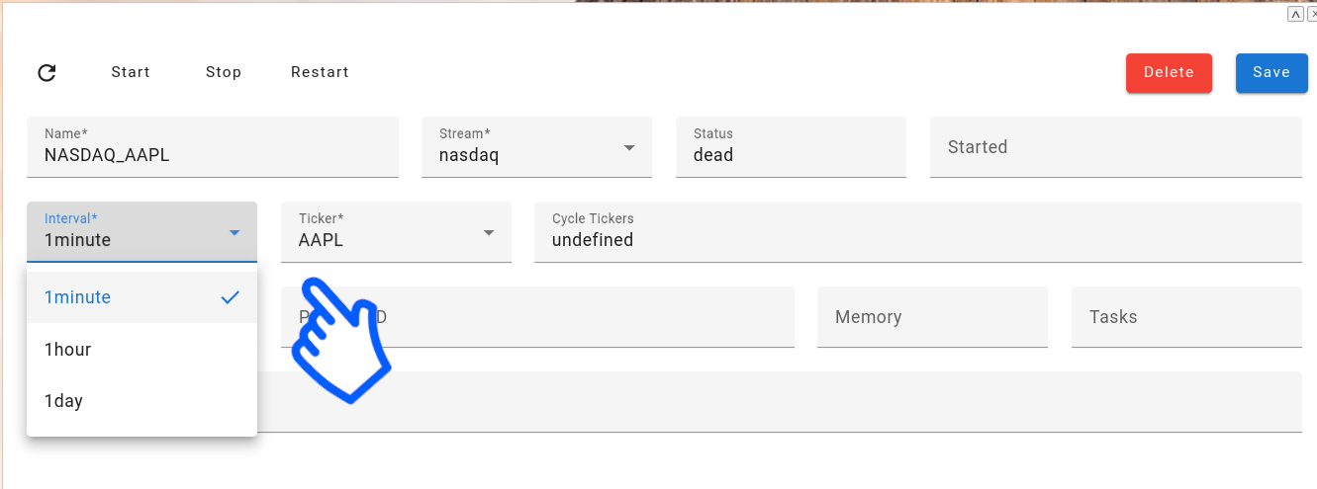The image size is (1317, 489).
Task: Click the checkmark beside 1minute option
Action: (231, 297)
